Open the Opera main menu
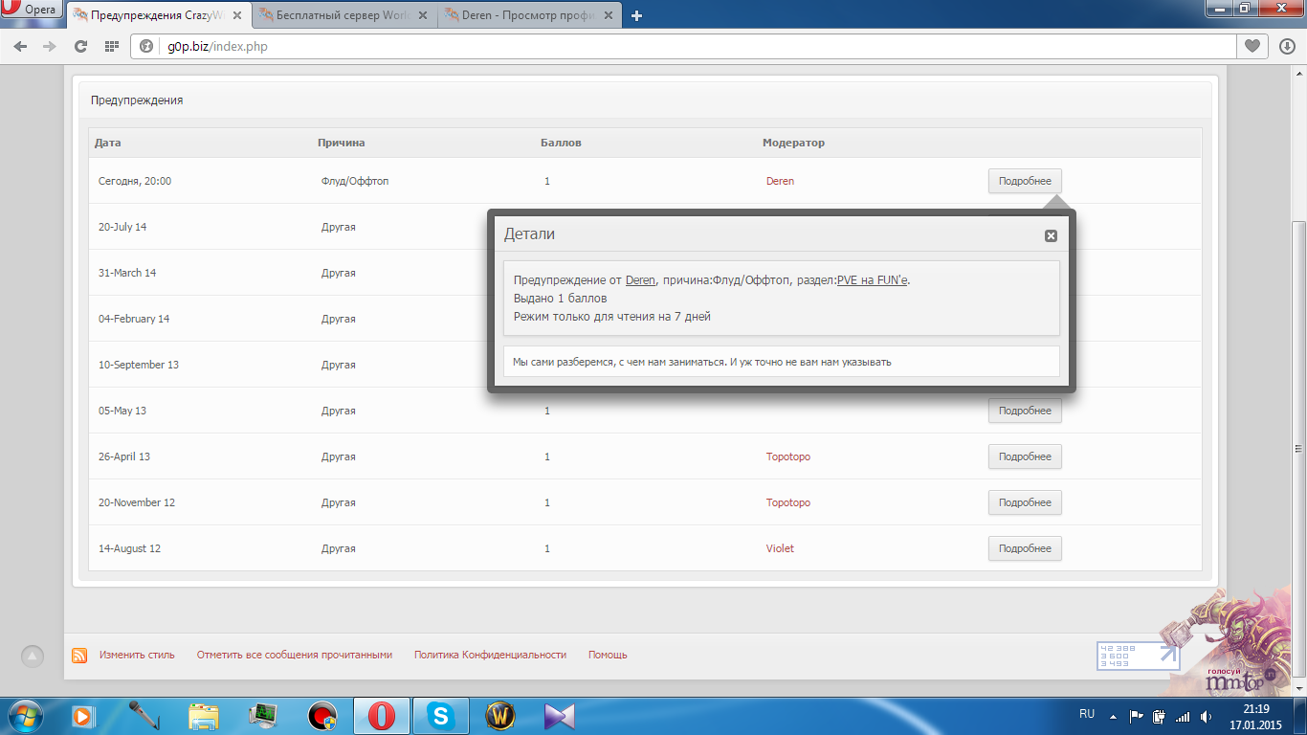Viewport: 1307px width, 735px height. point(33,11)
